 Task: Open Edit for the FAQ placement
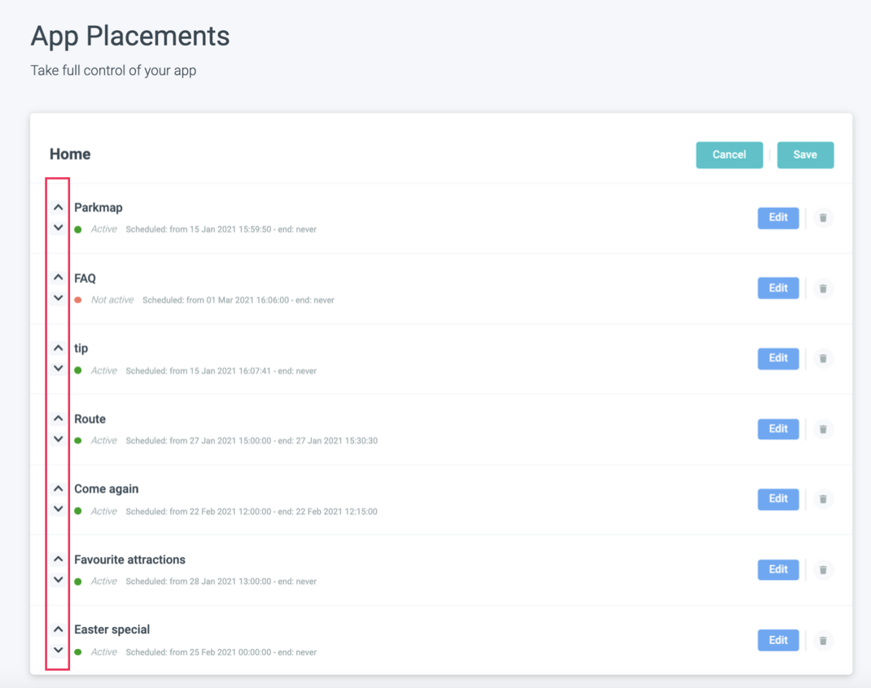point(778,288)
